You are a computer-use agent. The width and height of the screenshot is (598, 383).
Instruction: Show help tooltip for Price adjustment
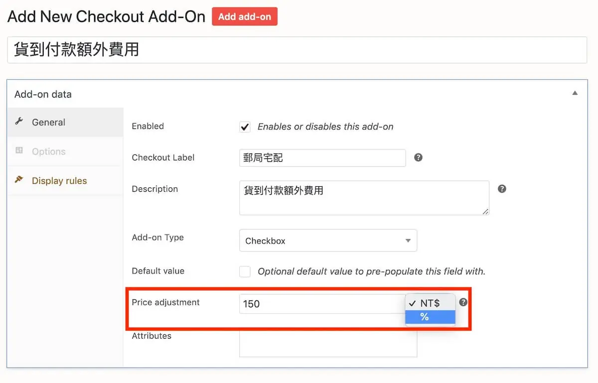(x=463, y=302)
